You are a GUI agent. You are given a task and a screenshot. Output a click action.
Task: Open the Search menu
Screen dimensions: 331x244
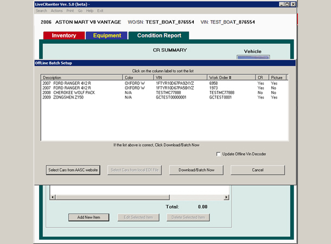point(41,11)
